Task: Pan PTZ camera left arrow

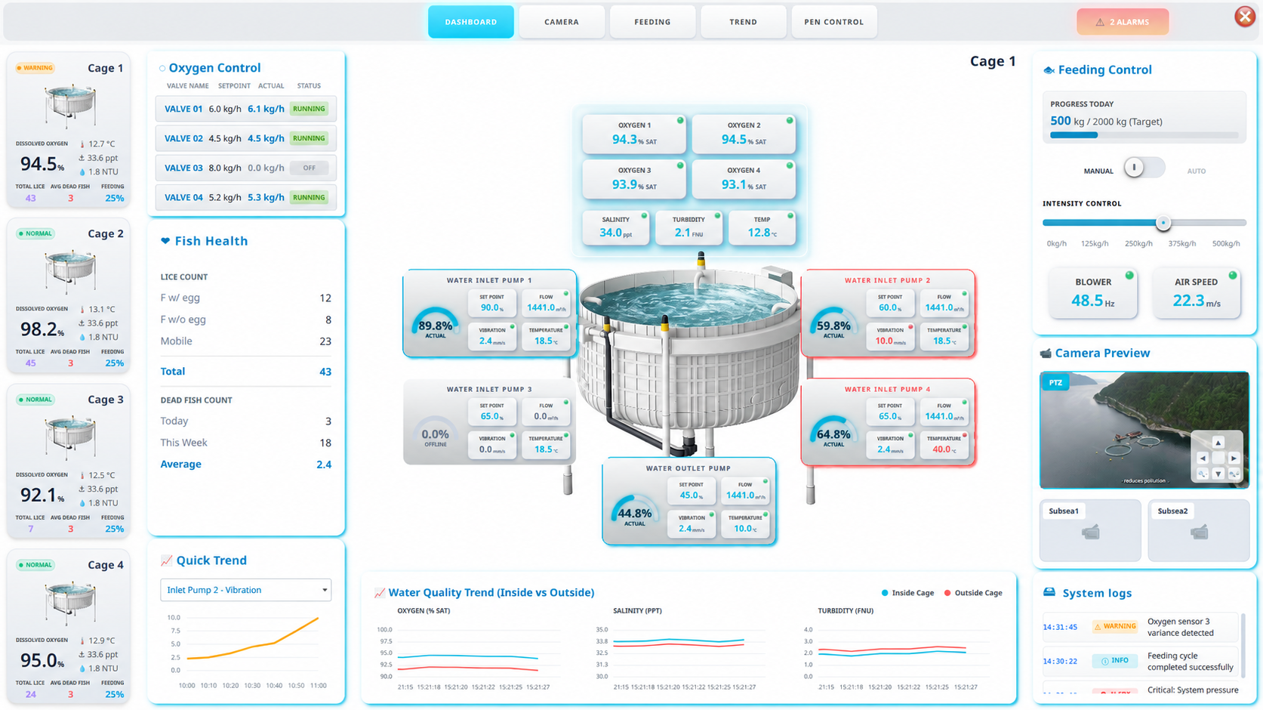Action: [1203, 458]
